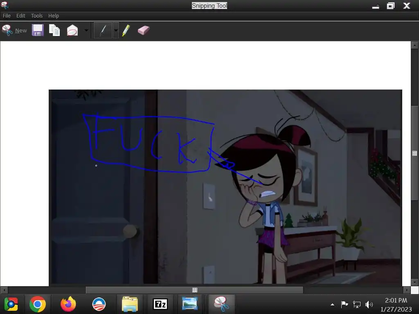This screenshot has height=314, width=419.
Task: Launch Google Chrome from taskbar
Action: 37,304
